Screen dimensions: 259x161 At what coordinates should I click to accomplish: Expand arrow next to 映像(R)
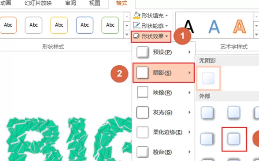189,93
